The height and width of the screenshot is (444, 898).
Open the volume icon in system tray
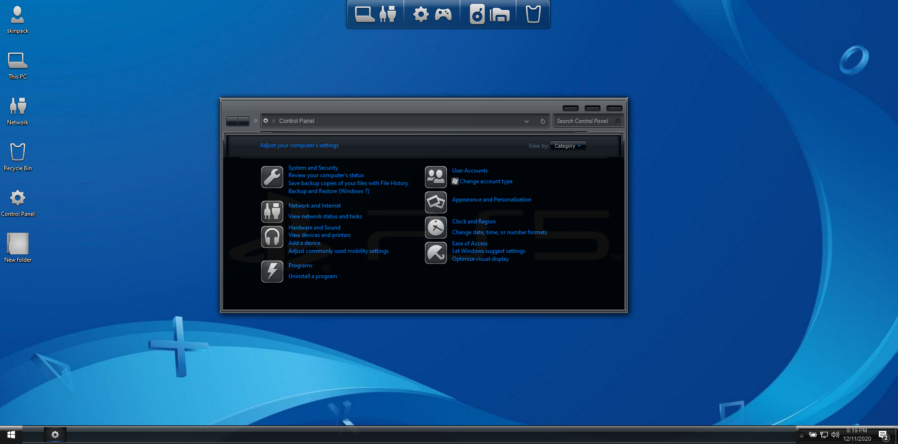click(x=835, y=435)
